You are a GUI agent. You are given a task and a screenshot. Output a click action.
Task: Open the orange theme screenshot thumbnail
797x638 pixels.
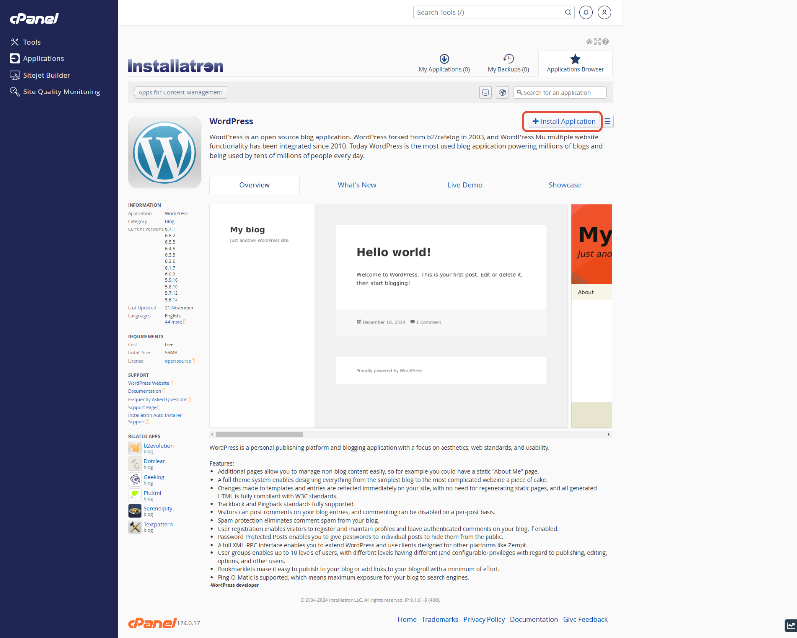(x=591, y=316)
